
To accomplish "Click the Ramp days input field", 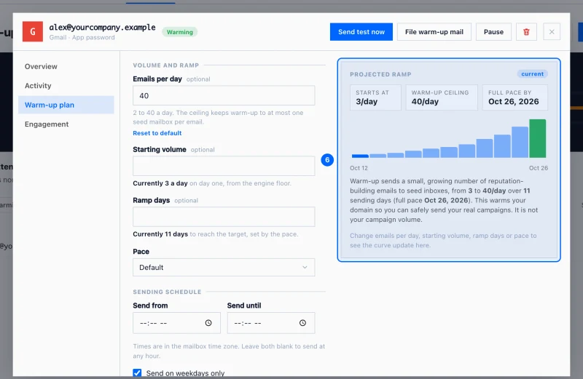I will pyautogui.click(x=224, y=217).
